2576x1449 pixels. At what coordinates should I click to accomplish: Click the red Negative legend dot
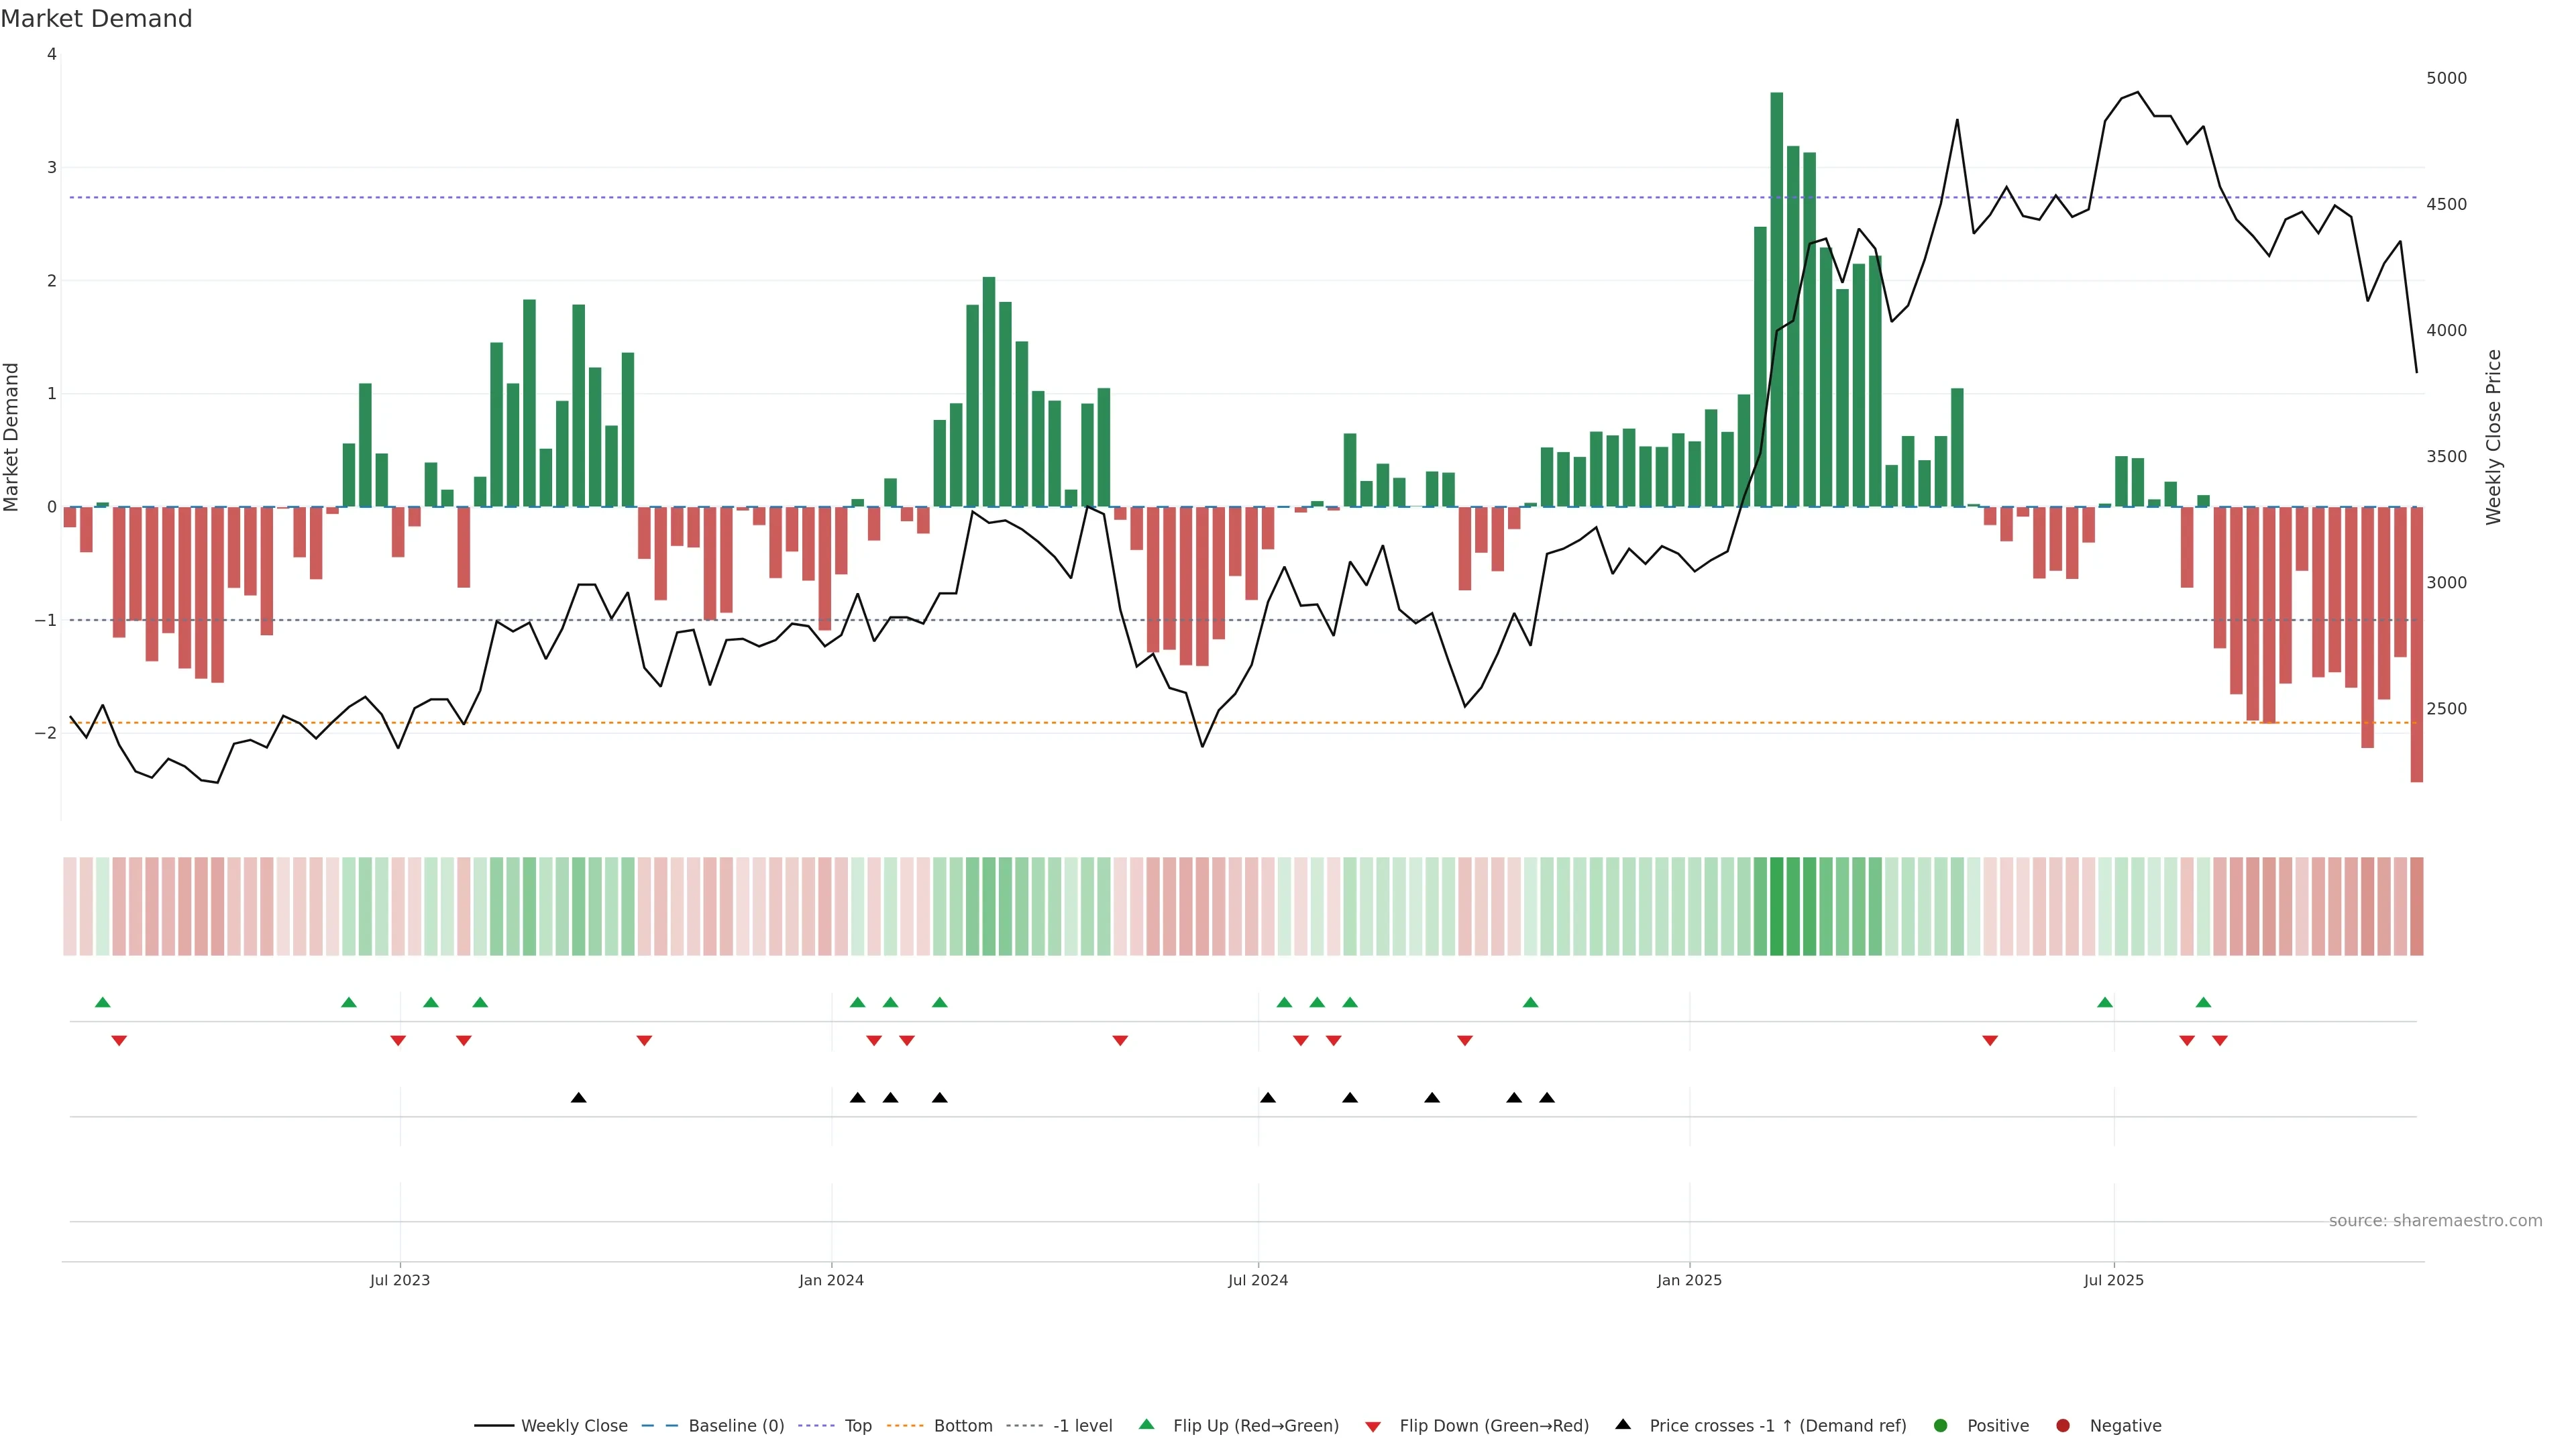point(2062,1426)
